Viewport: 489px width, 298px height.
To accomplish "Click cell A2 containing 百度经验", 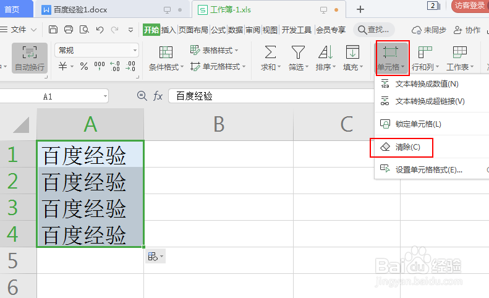I will [90, 181].
